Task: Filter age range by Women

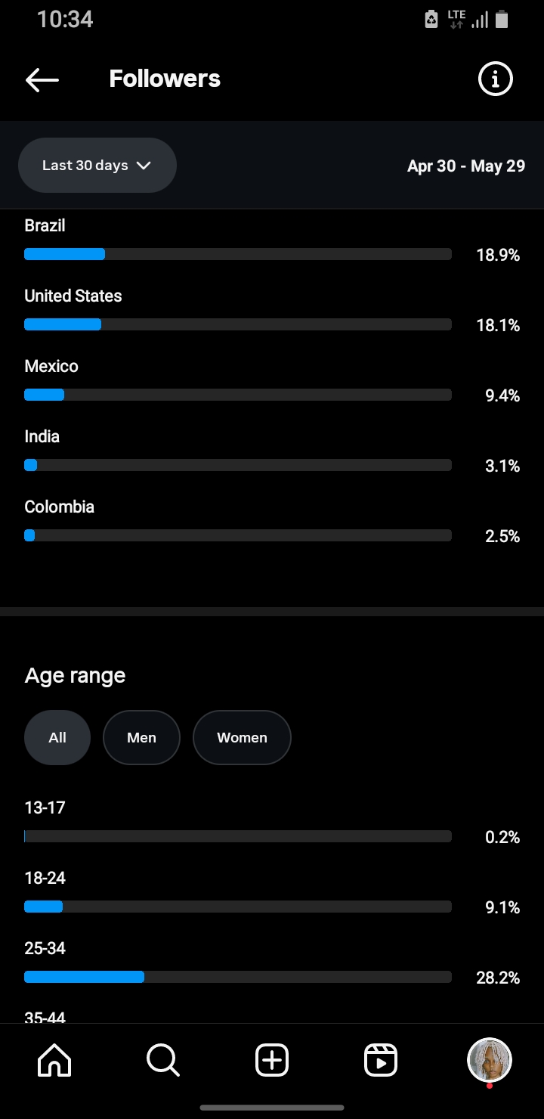Action: coord(242,738)
